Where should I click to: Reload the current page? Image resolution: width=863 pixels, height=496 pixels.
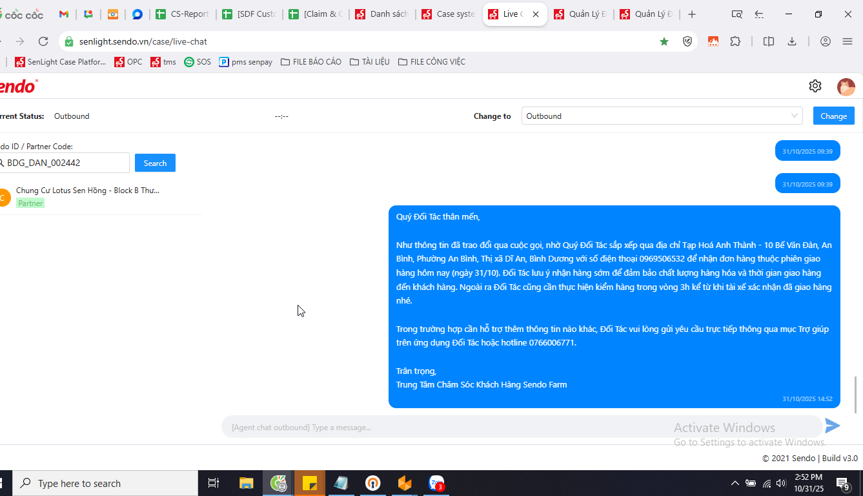[43, 41]
